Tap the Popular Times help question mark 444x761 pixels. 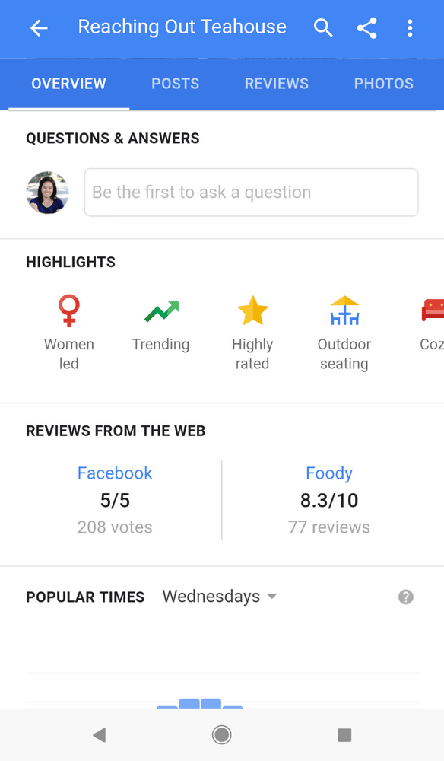click(406, 597)
